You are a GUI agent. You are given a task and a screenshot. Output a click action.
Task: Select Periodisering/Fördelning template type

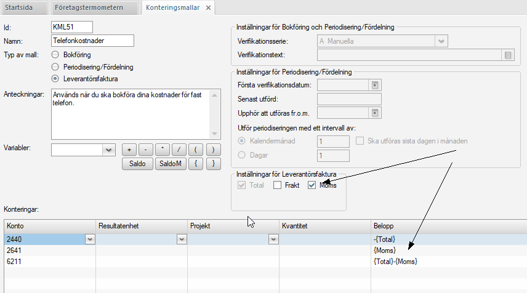(x=55, y=67)
